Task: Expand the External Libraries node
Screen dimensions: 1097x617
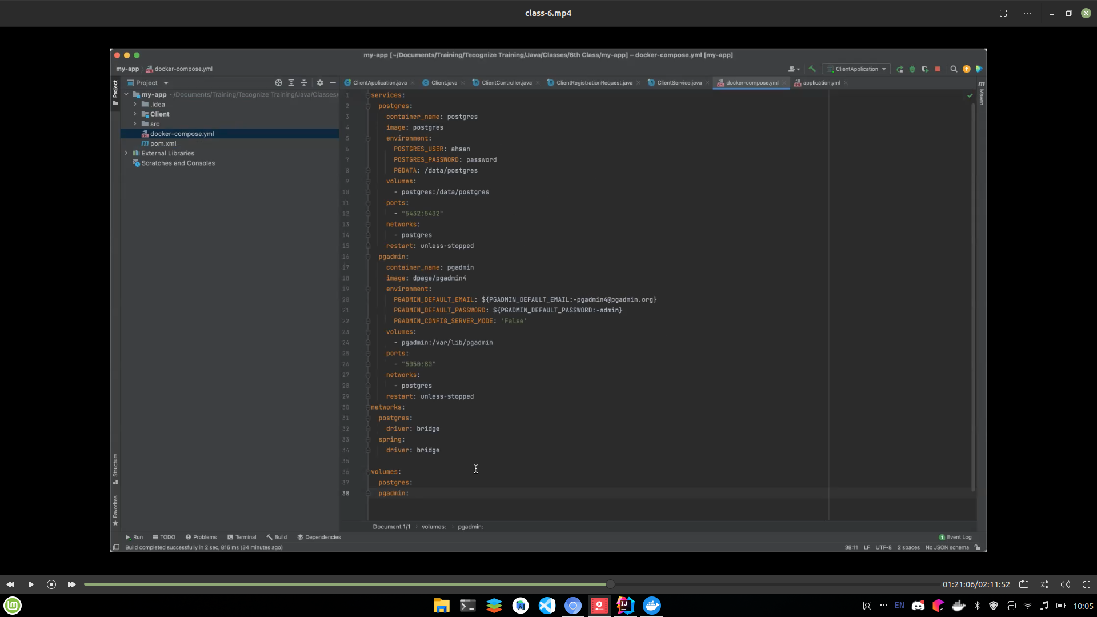Action: coord(126,153)
